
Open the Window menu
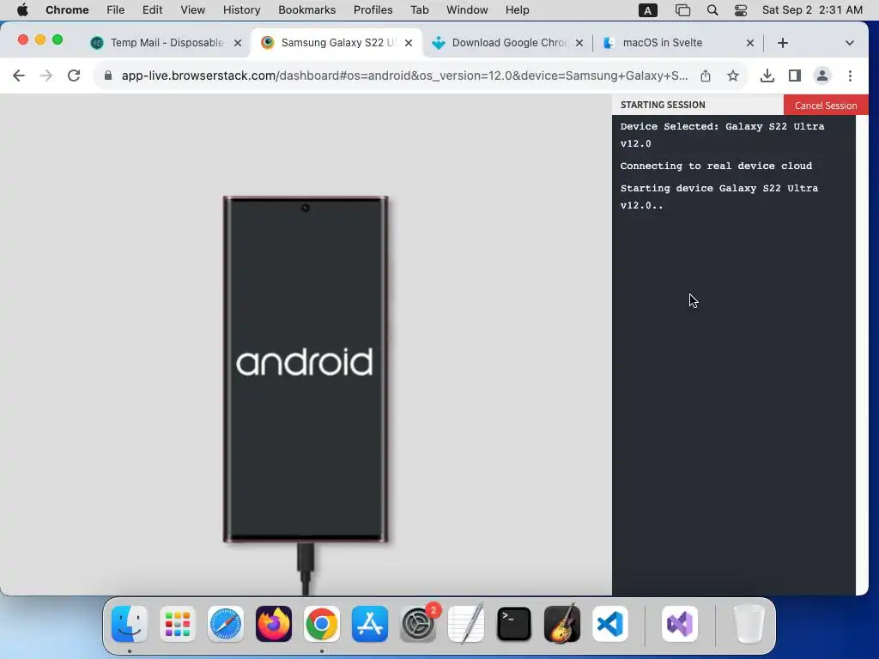467,10
